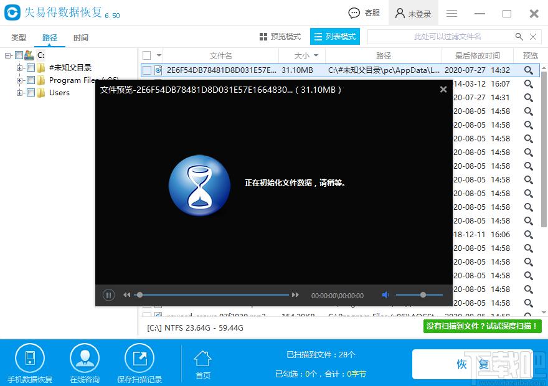
Task: Click the playback progress slider
Action: pyautogui.click(x=212, y=295)
